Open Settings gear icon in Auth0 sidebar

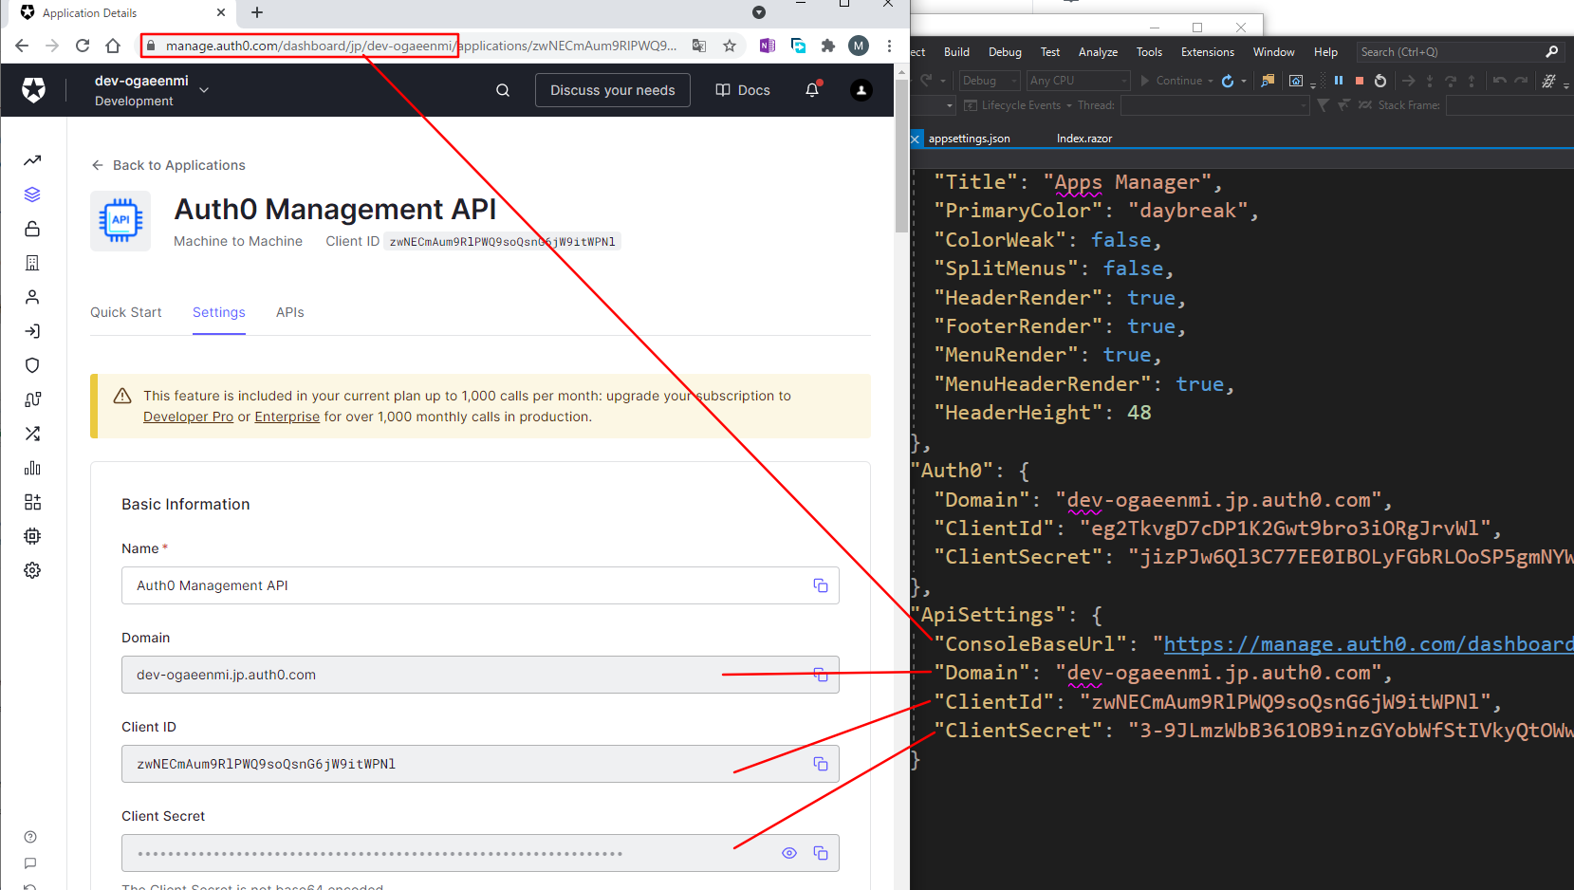(32, 570)
